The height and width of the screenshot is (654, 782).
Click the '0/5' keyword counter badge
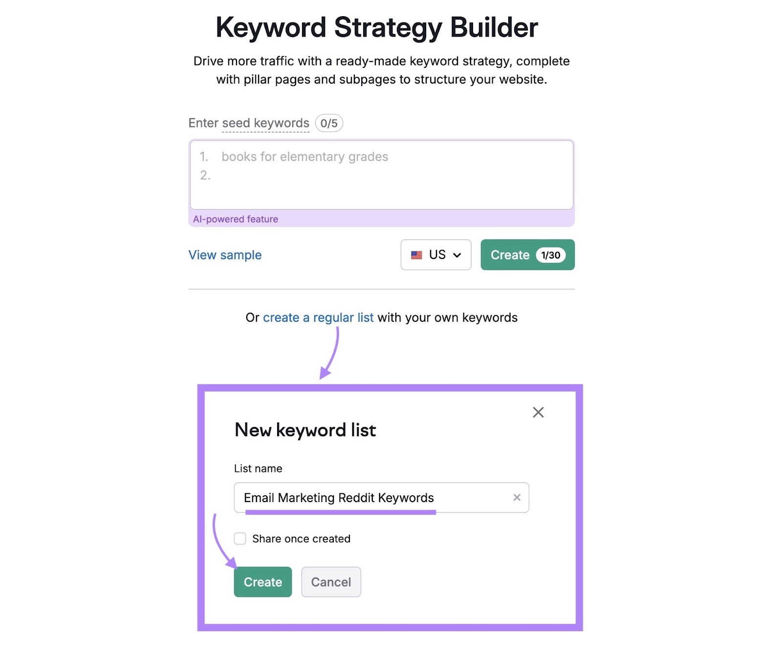pos(329,124)
